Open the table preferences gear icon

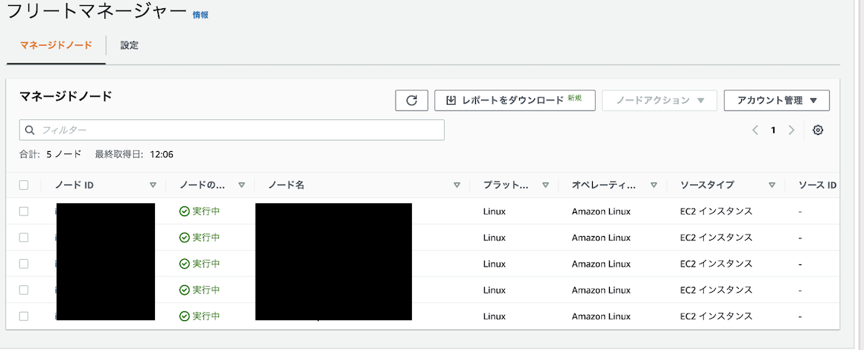point(818,130)
